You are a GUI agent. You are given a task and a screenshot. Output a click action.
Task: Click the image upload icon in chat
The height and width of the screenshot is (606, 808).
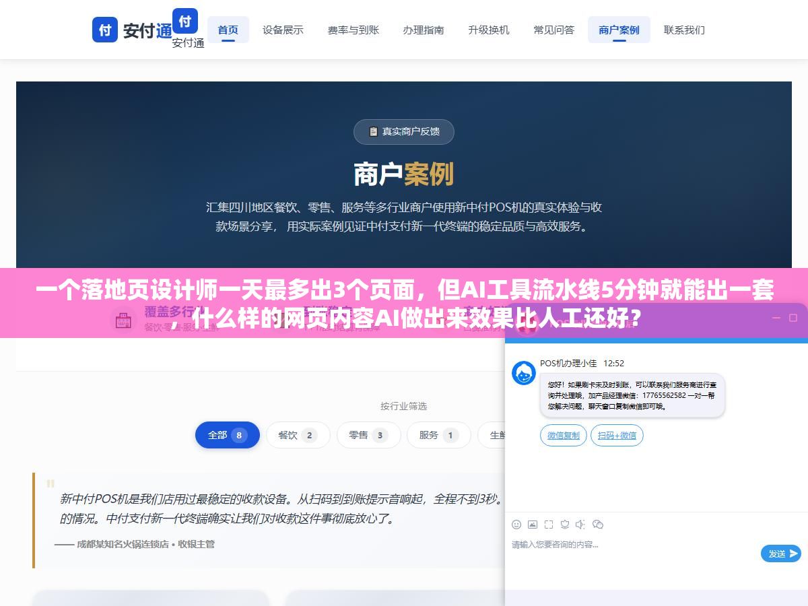click(x=533, y=525)
